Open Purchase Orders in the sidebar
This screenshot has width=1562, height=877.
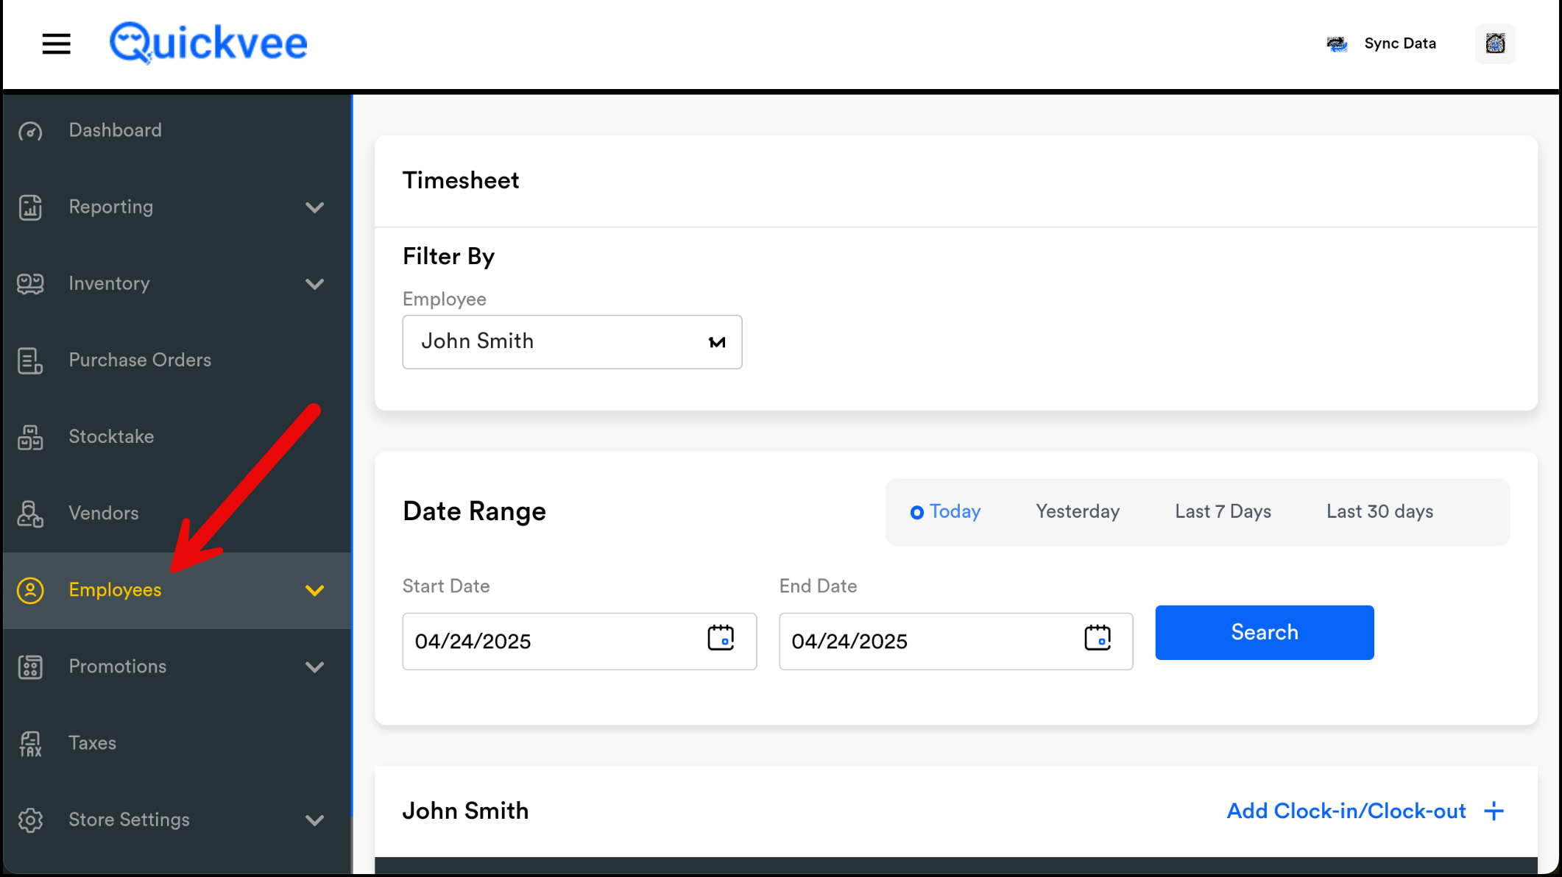[140, 361]
